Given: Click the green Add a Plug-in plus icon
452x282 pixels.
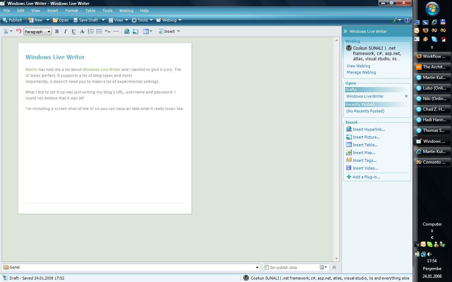Looking at the screenshot, I should click(x=349, y=177).
